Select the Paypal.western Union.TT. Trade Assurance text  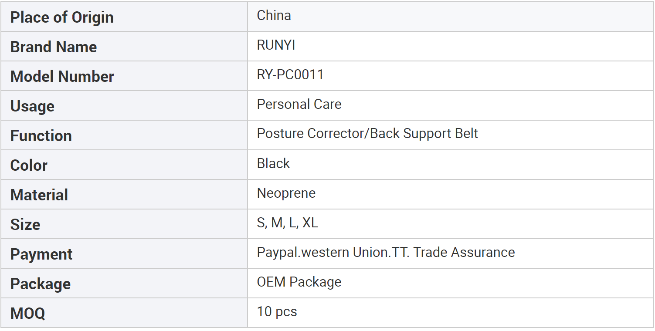point(386,252)
